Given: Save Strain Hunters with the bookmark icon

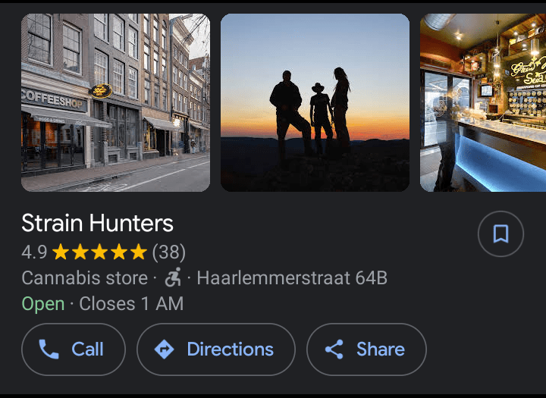Looking at the screenshot, I should [500, 233].
